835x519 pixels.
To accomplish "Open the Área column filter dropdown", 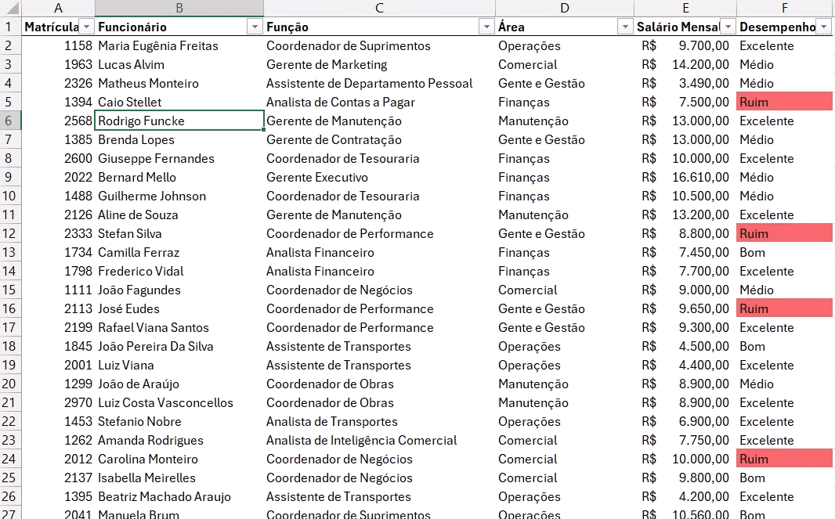I will (624, 27).
